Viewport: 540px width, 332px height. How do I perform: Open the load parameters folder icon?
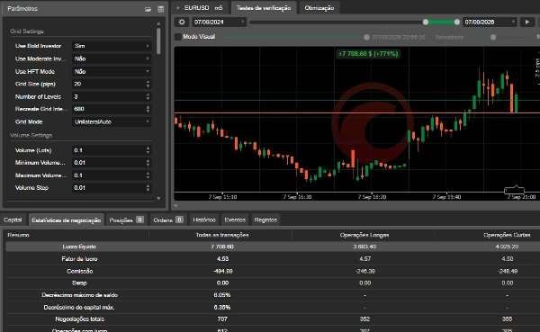click(148, 9)
